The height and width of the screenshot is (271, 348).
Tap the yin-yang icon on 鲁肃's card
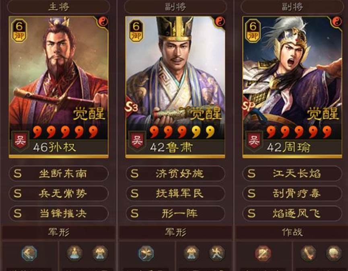click(220, 22)
